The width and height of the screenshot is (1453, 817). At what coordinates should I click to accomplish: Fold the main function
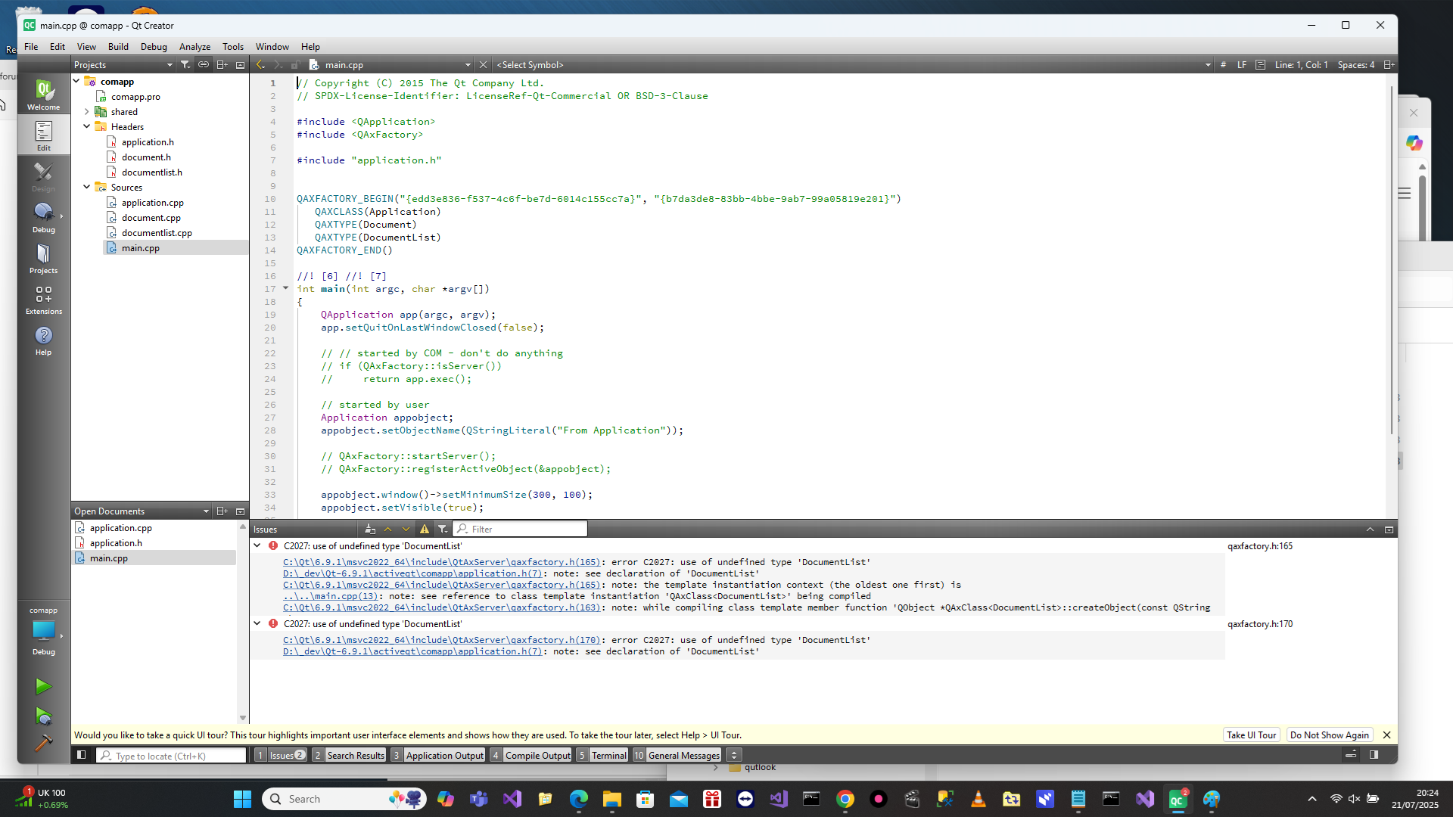(x=285, y=288)
